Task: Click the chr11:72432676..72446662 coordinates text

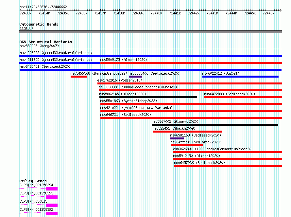Action: tap(43, 7)
